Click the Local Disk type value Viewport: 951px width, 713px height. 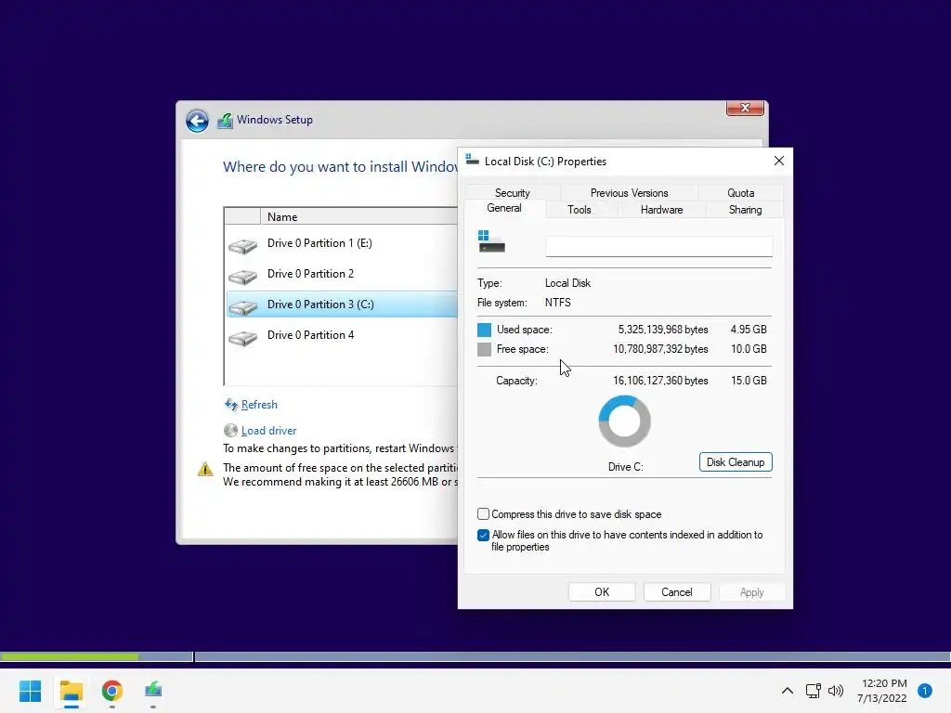coord(567,283)
